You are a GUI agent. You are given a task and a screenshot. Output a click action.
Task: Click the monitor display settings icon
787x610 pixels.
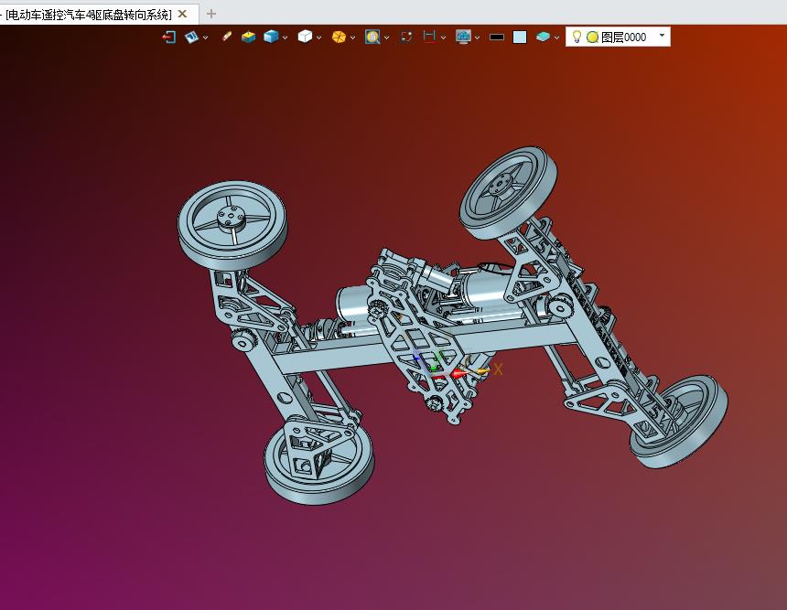pos(463,37)
